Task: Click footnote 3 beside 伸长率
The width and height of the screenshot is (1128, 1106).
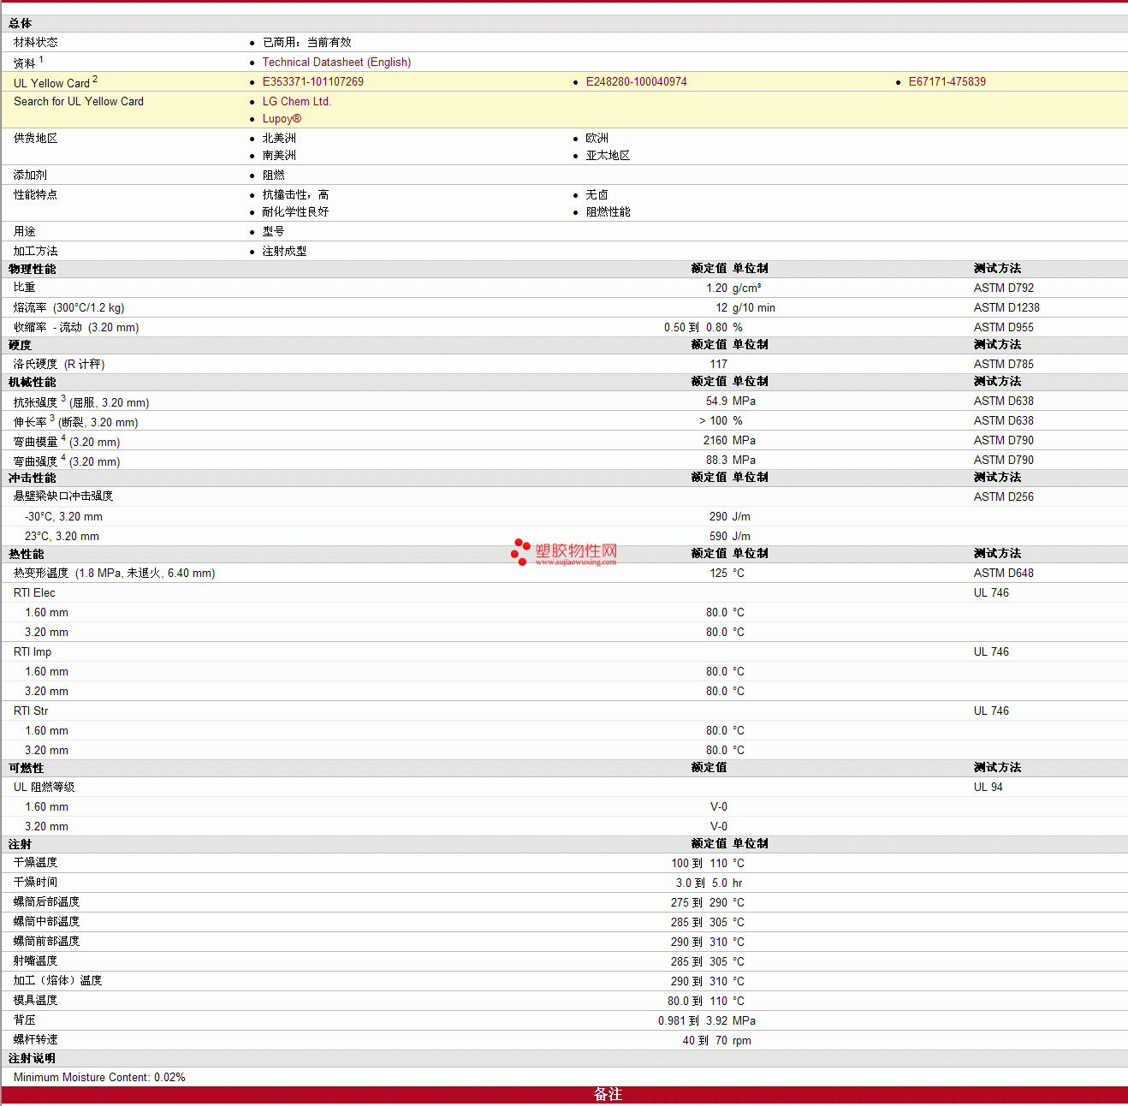Action: tap(52, 418)
